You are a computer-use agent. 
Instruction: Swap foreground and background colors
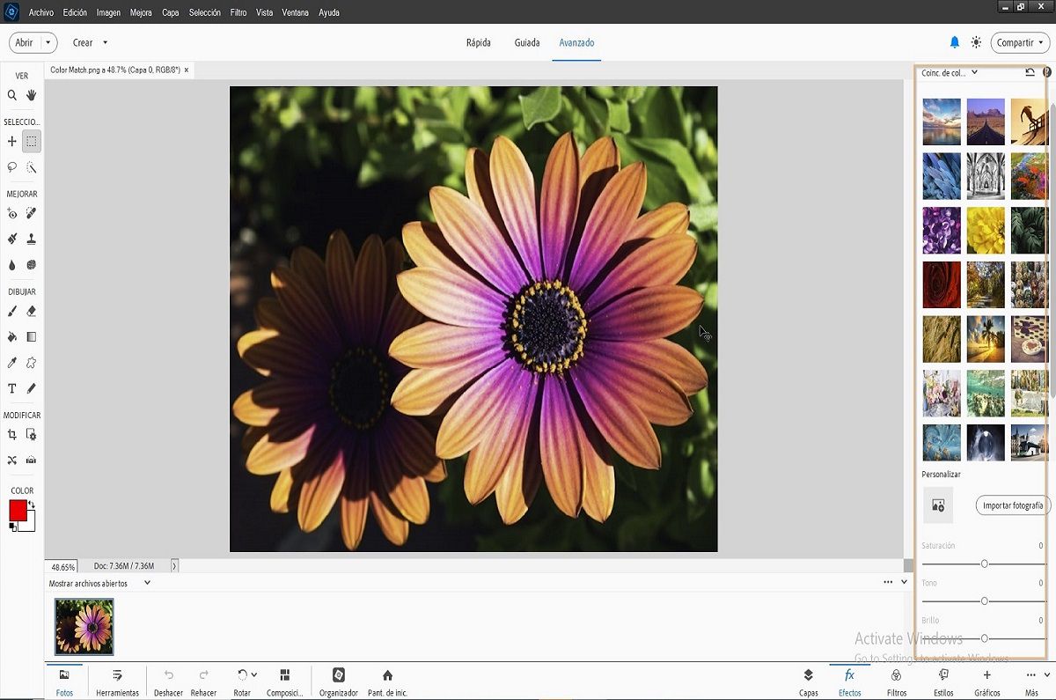(x=32, y=505)
